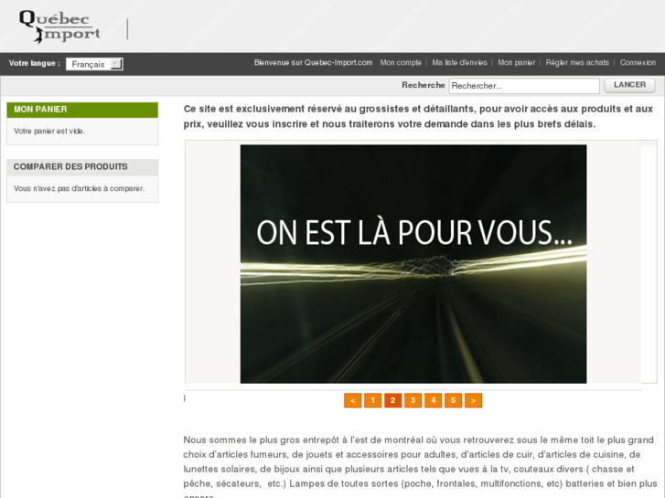665x498 pixels.
Task: Open the Mon panier header link
Action: point(516,63)
